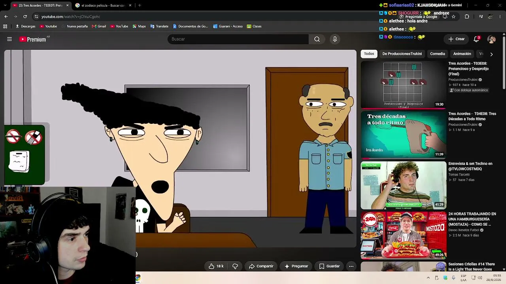Screen dimensions: 506x284
Task: Go back with the browser back arrow
Action: (6, 17)
